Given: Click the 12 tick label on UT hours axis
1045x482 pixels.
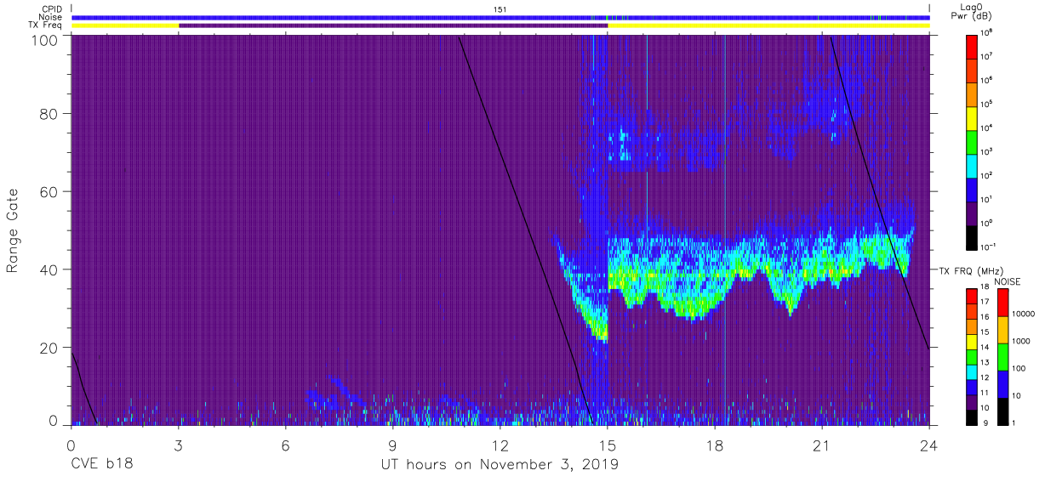Looking at the screenshot, I should pos(500,445).
